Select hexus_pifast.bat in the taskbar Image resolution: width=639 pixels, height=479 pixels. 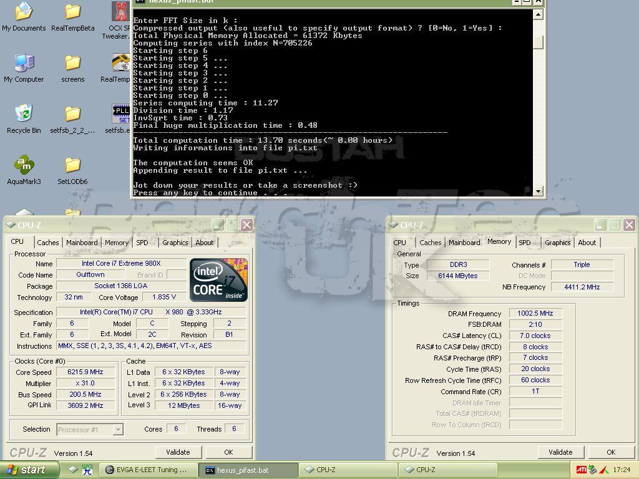pyautogui.click(x=248, y=470)
